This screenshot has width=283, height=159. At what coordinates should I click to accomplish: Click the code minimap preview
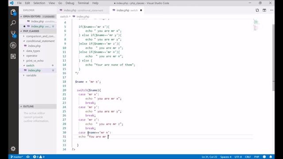tap(256, 25)
